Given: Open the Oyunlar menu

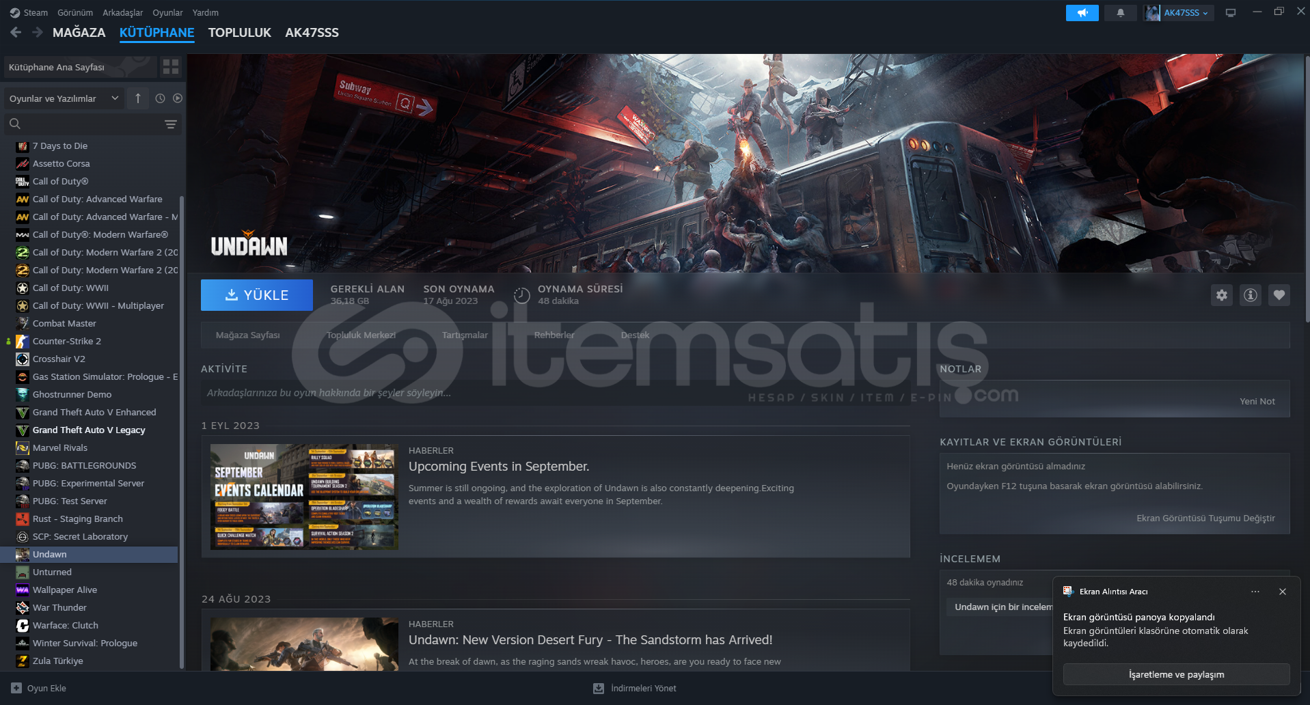Looking at the screenshot, I should pos(167,12).
